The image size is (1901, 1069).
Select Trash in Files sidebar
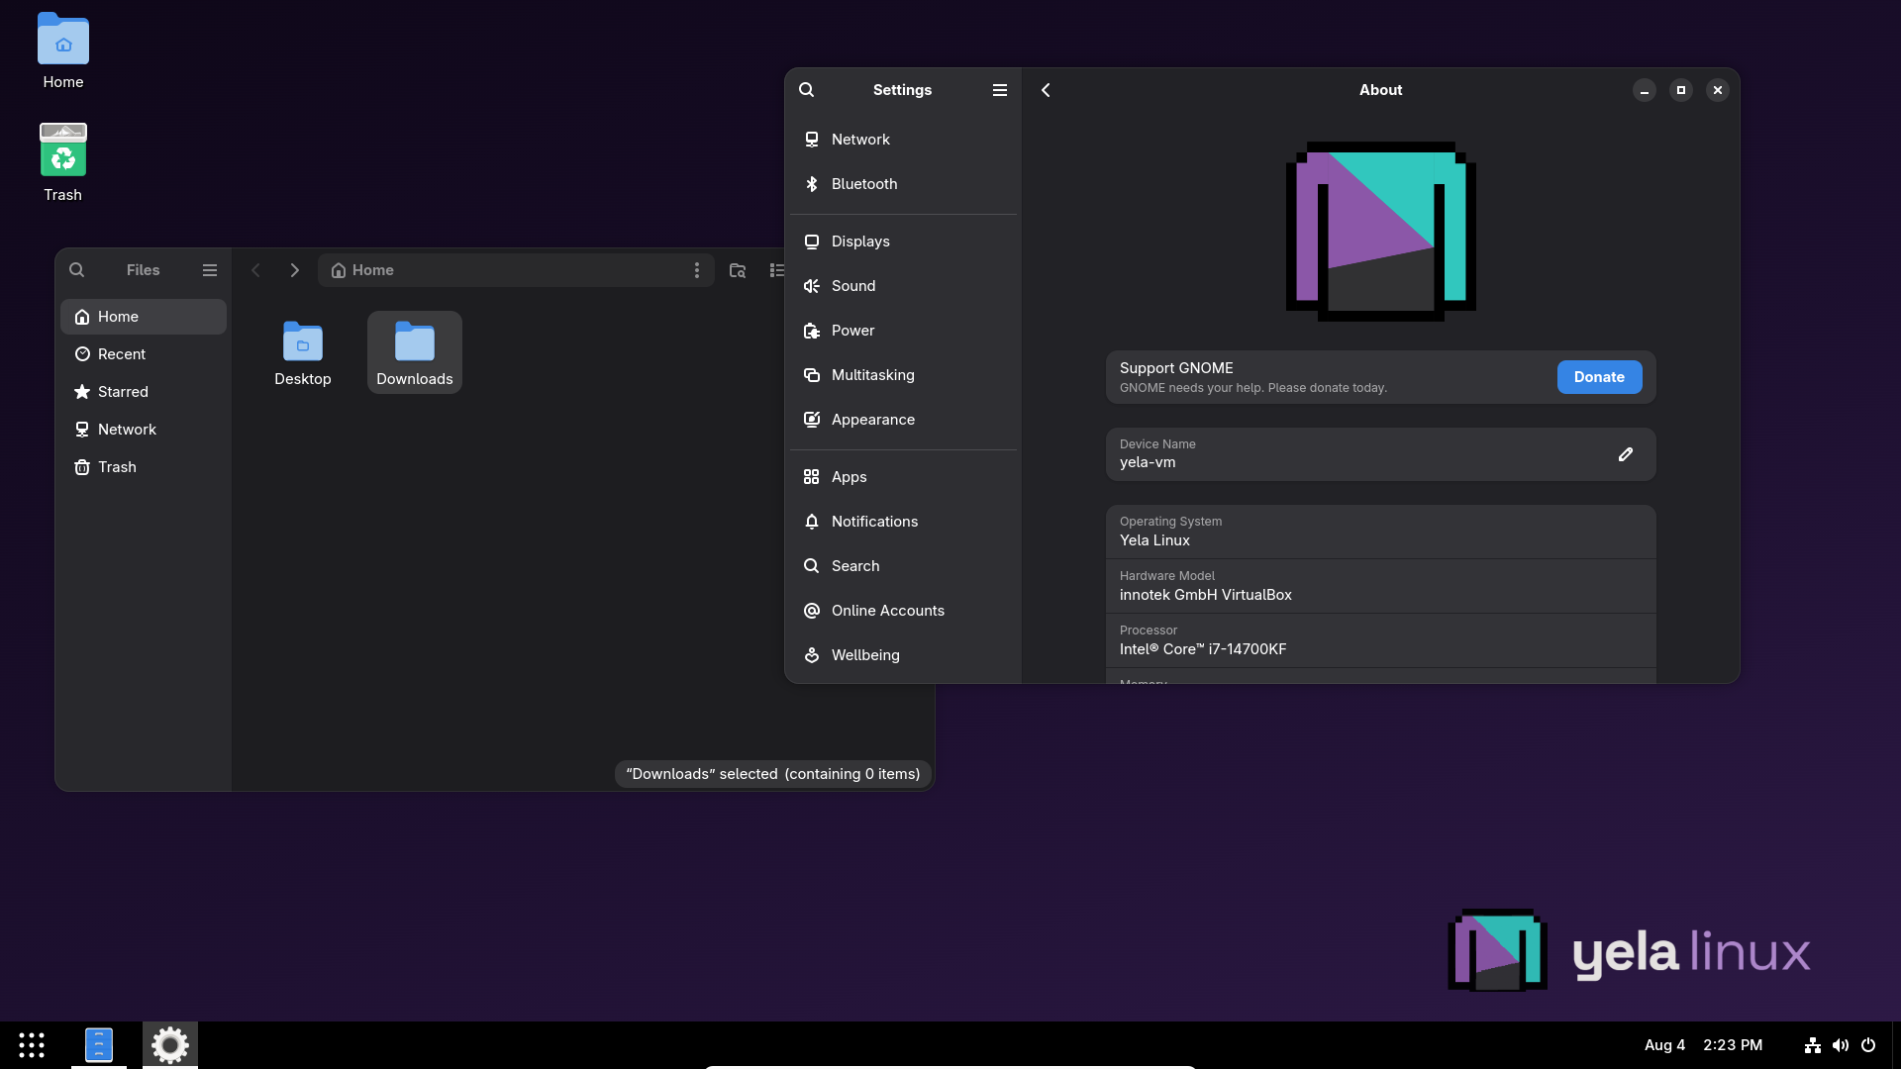(144, 467)
